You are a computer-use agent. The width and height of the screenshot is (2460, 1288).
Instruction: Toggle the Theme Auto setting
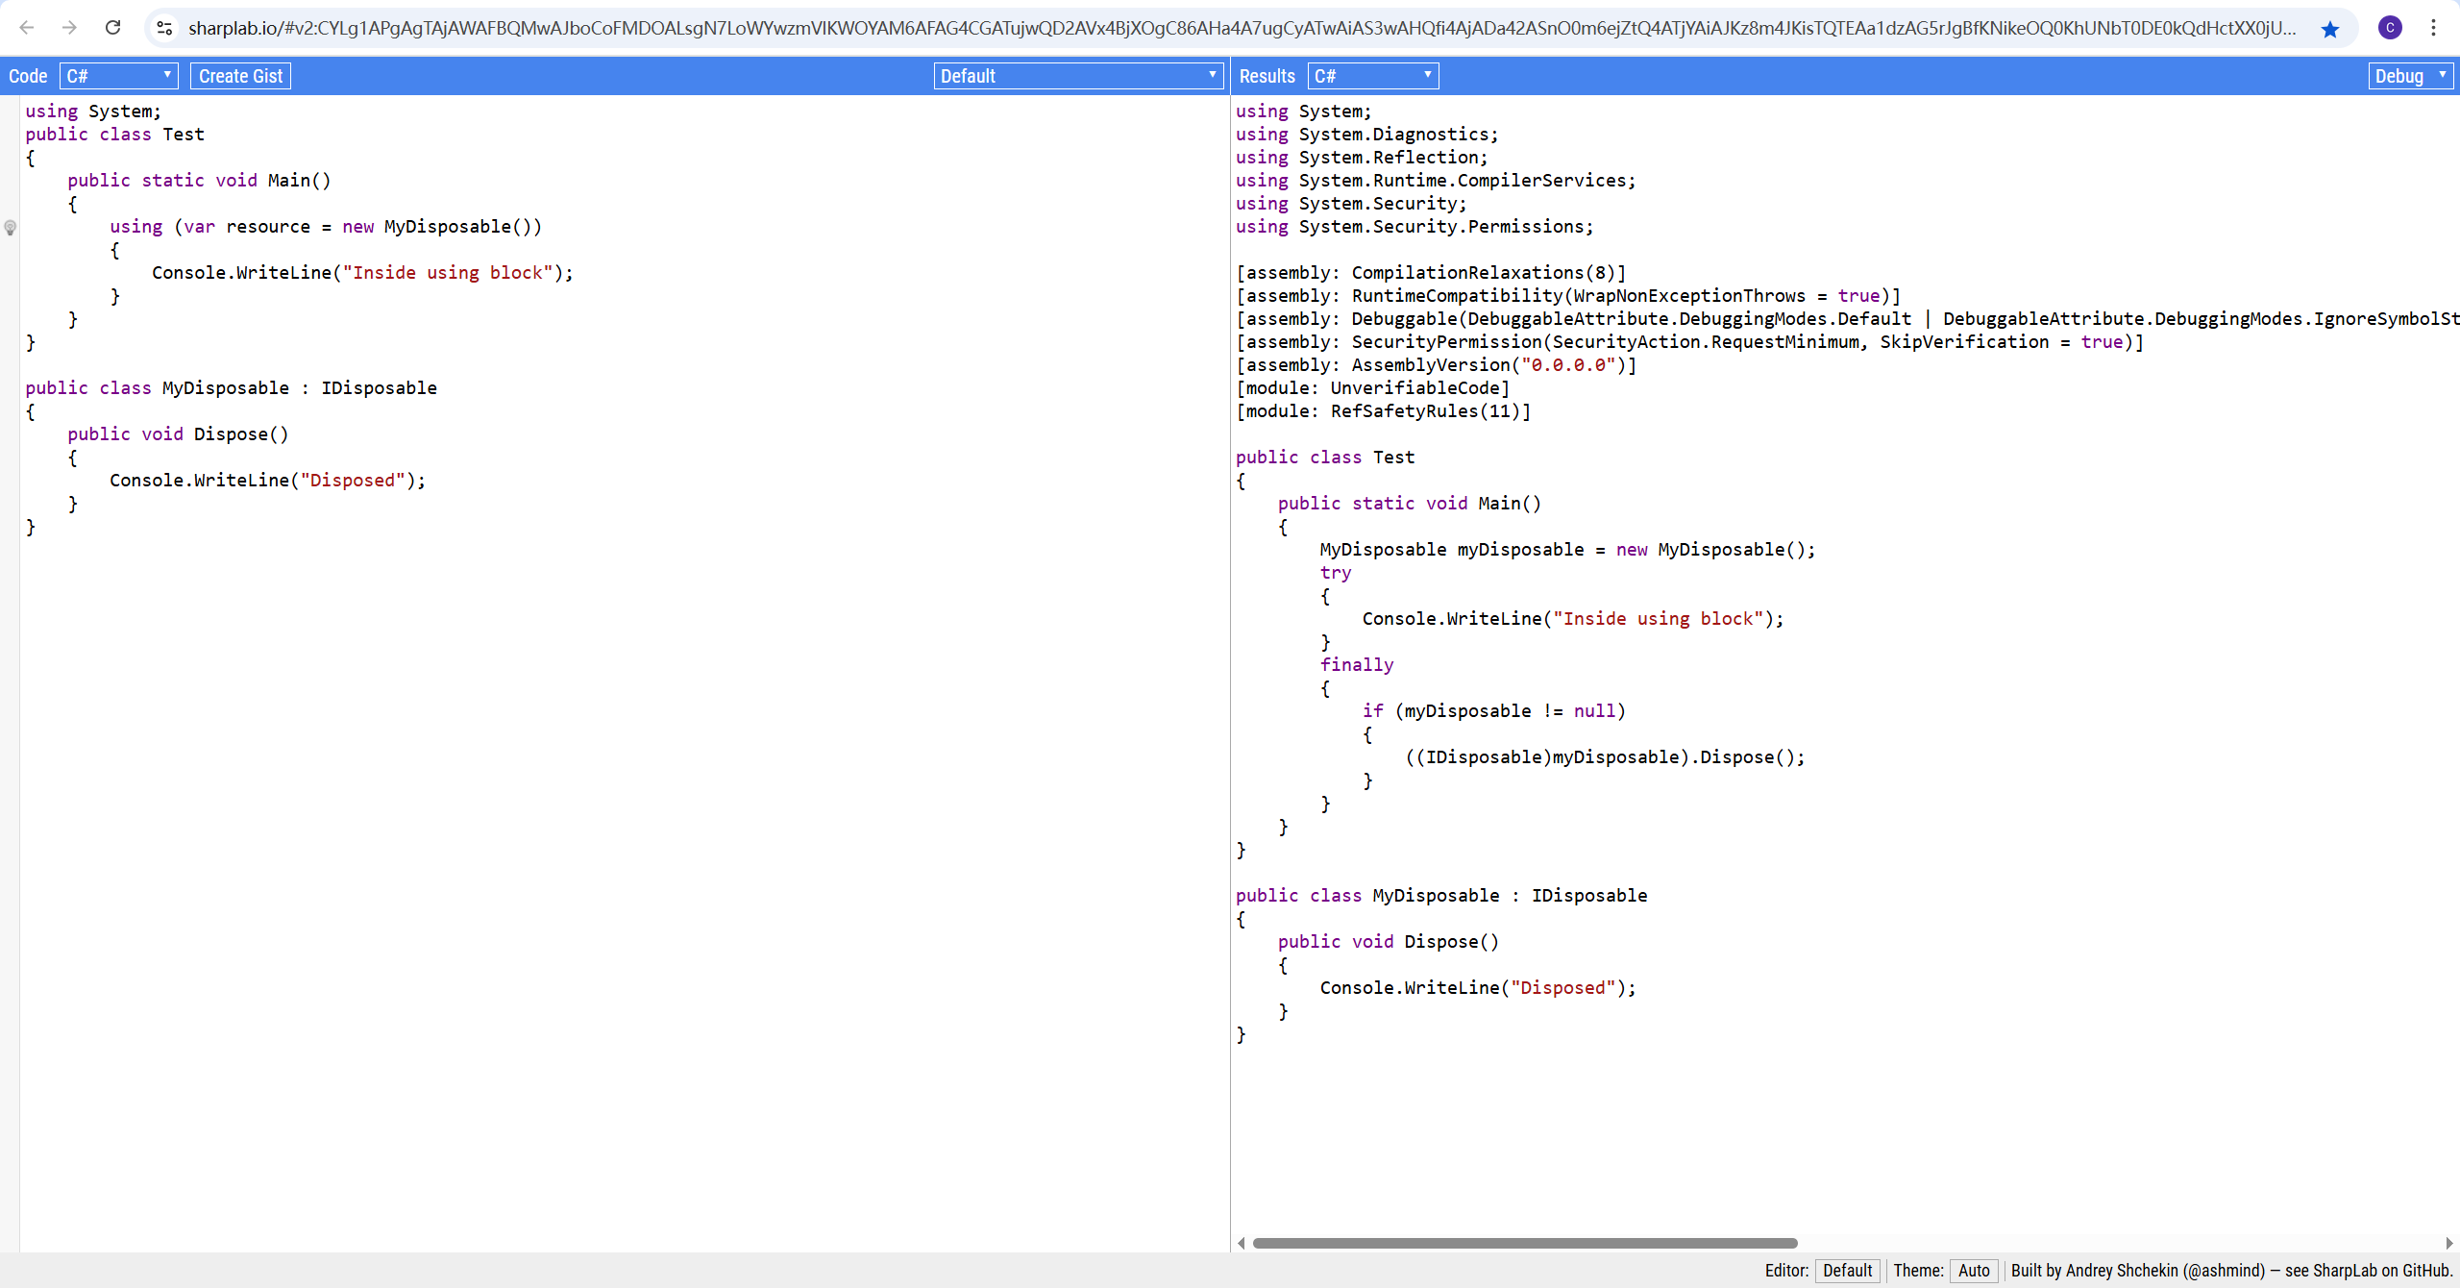tap(1974, 1271)
